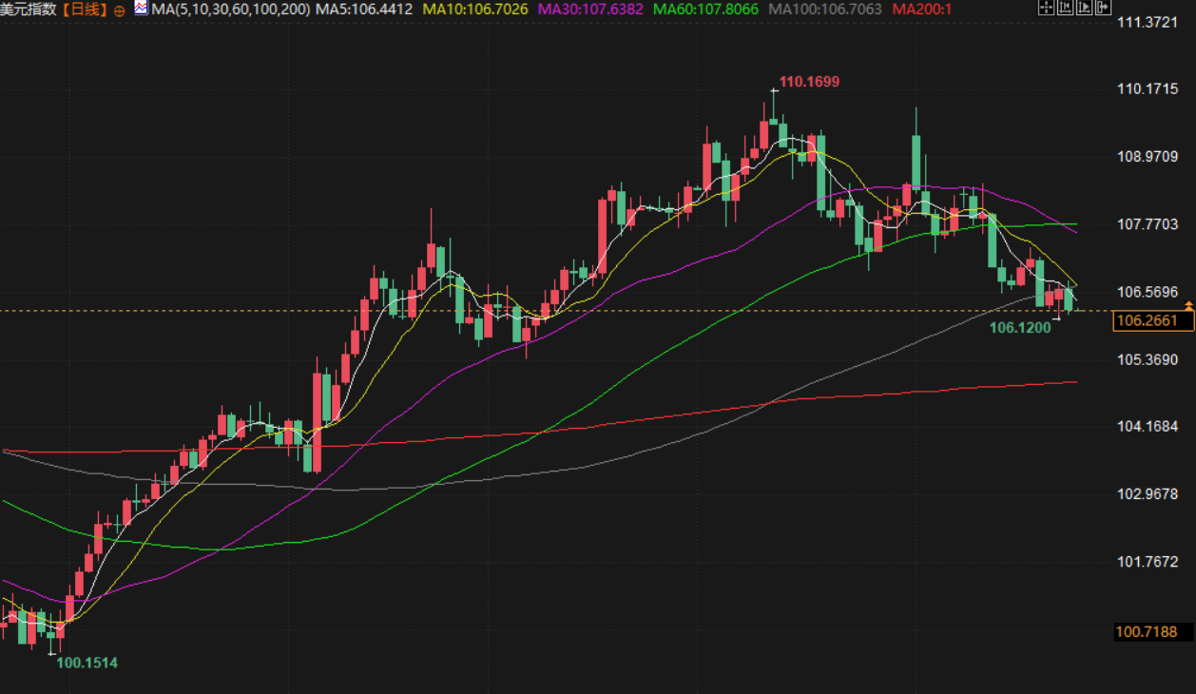Click the 106.1200 recent low label
This screenshot has width=1196, height=694.
(1020, 328)
